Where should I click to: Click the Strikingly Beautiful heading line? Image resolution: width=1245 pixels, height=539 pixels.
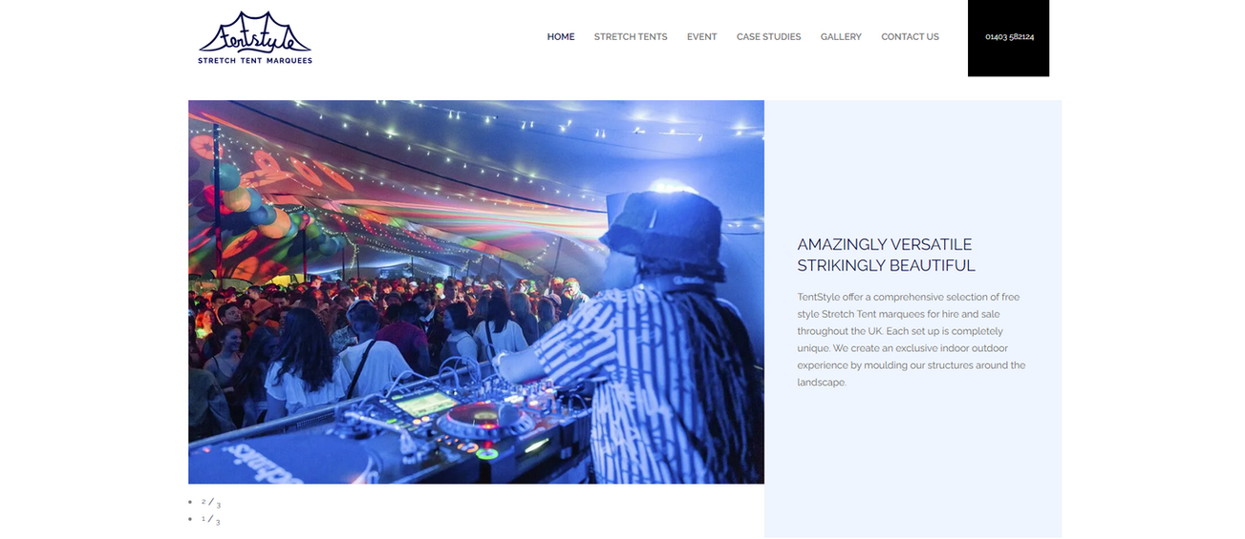coord(887,265)
